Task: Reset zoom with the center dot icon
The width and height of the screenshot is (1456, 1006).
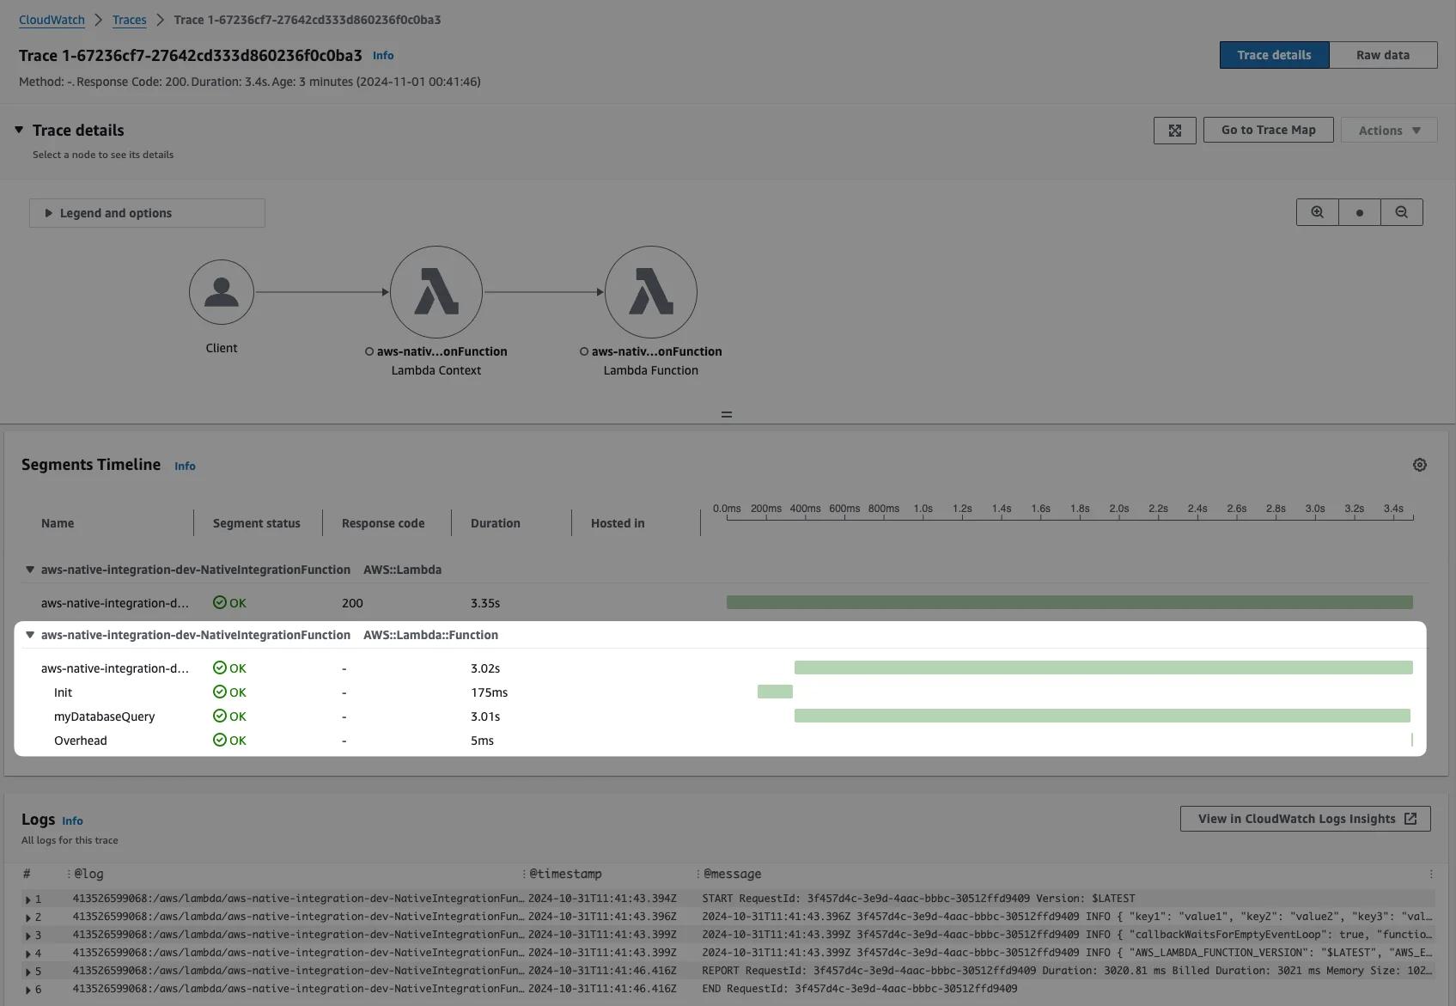Action: (1359, 212)
